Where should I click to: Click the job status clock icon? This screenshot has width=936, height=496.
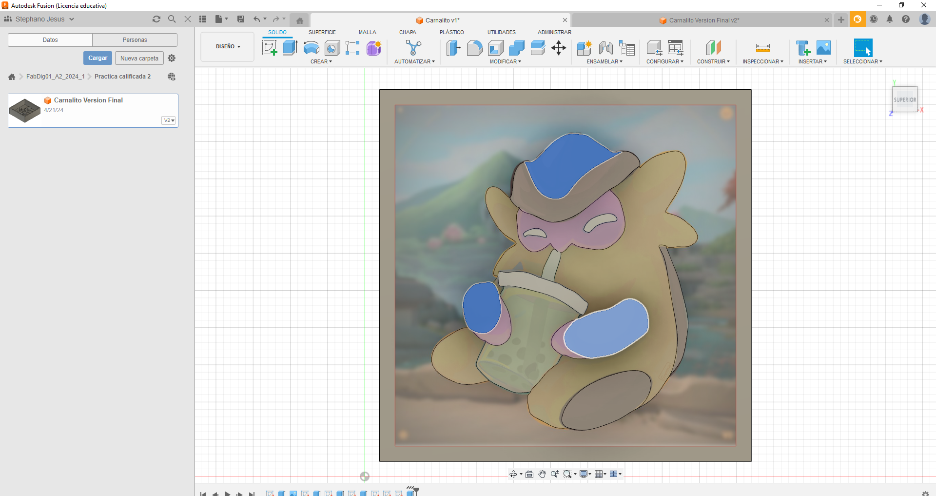pyautogui.click(x=874, y=19)
